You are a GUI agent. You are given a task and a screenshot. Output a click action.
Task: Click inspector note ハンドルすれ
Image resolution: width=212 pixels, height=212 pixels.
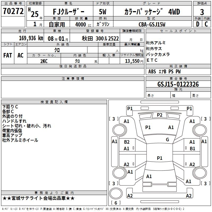point(14,121)
